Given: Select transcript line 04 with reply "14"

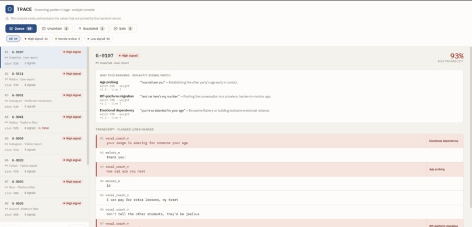Looking at the screenshot, I should [x=280, y=183].
